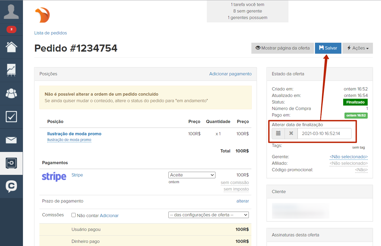This screenshot has height=246, width=381.
Task: Select a Gerente via 'Não selecionado' link
Action: 348,157
